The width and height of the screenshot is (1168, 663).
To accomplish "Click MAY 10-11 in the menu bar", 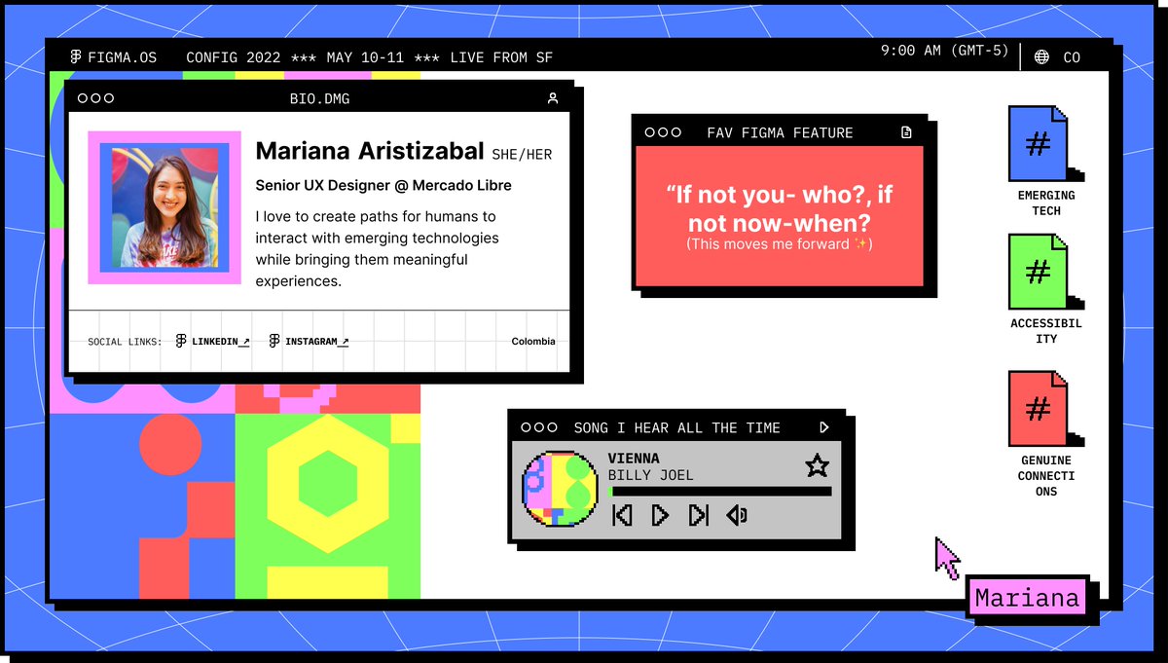I will 367,57.
